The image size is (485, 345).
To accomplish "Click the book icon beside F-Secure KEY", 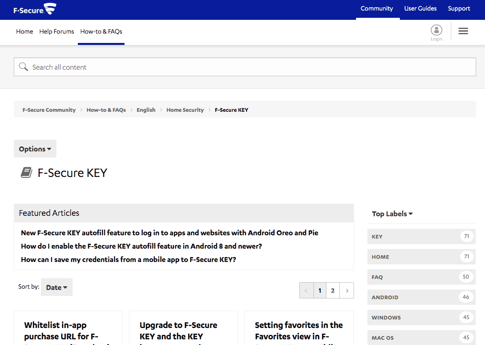I will (26, 172).
